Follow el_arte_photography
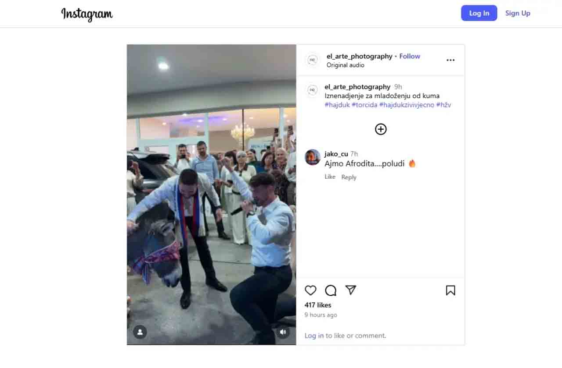 click(x=410, y=56)
